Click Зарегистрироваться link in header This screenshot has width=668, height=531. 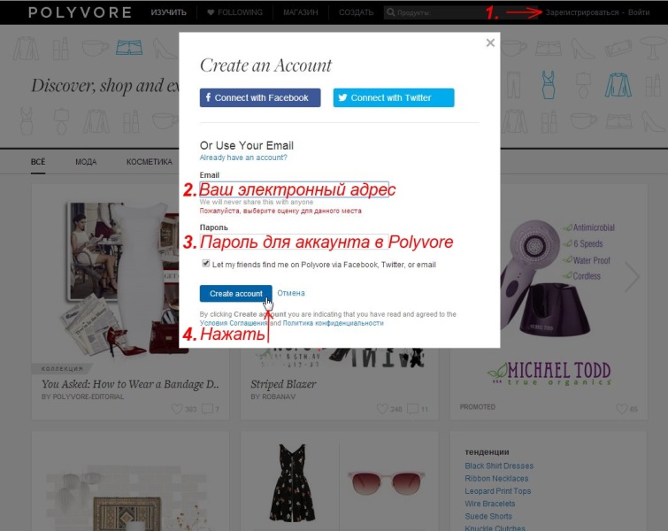tap(582, 12)
